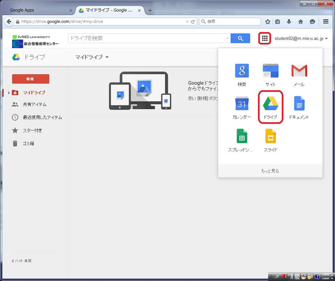Select the My Drive browser tab
Image resolution: width=335 pixels, height=281 pixels.
(x=109, y=10)
